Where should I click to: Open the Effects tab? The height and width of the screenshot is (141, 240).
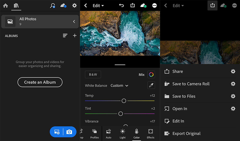(x=150, y=134)
